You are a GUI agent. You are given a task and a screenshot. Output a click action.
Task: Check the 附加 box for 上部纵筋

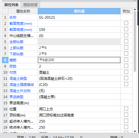click(x=126, y=47)
